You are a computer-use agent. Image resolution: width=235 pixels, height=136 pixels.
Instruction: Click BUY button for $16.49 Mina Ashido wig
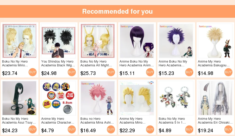tap(111, 129)
